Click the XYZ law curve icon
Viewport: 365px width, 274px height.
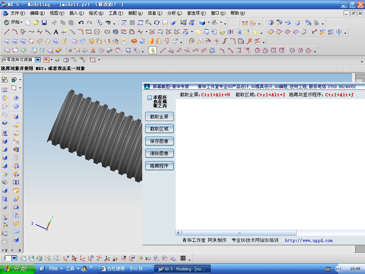point(124,32)
